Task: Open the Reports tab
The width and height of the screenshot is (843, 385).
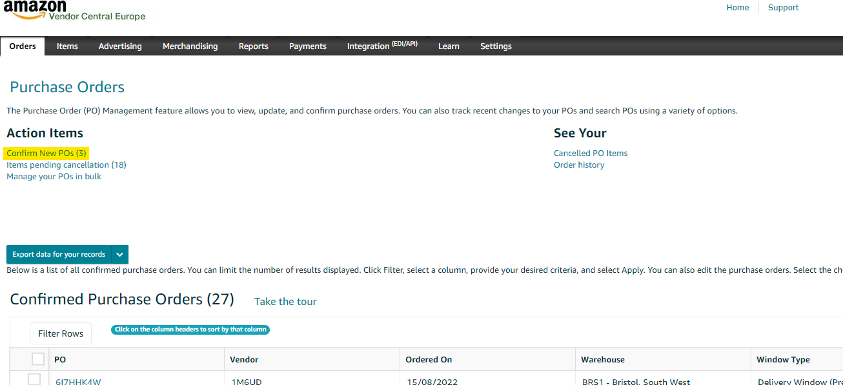Action: click(x=254, y=46)
